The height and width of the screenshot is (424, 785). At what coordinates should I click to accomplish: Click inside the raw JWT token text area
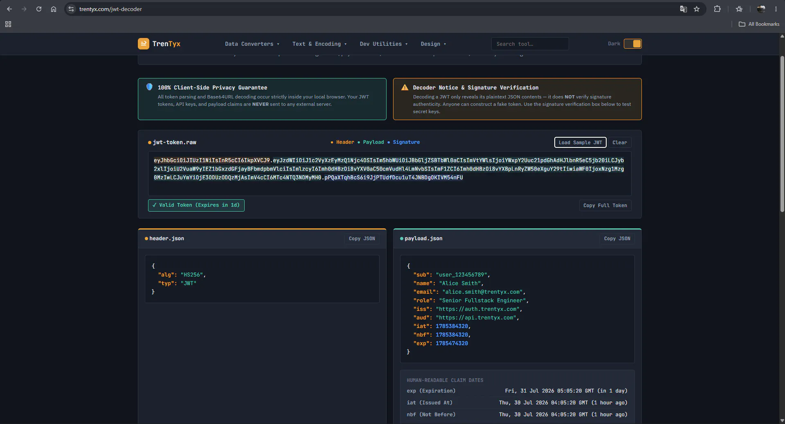(389, 174)
